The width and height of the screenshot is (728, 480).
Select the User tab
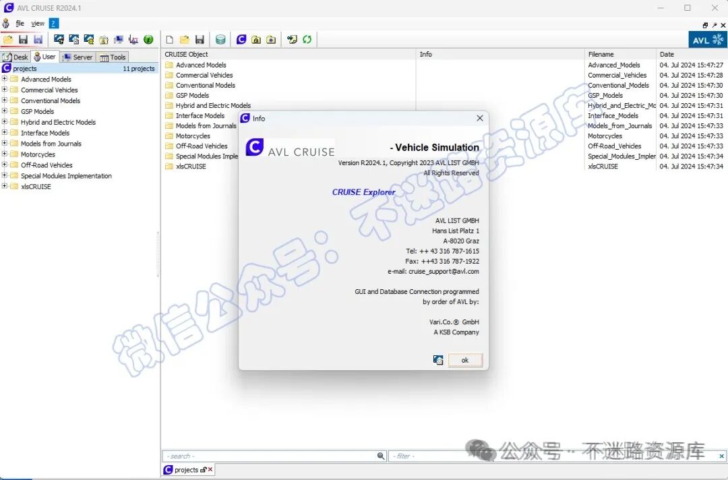click(44, 57)
